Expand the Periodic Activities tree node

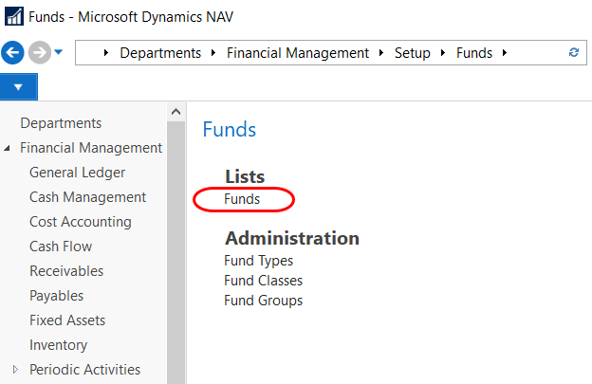14,370
